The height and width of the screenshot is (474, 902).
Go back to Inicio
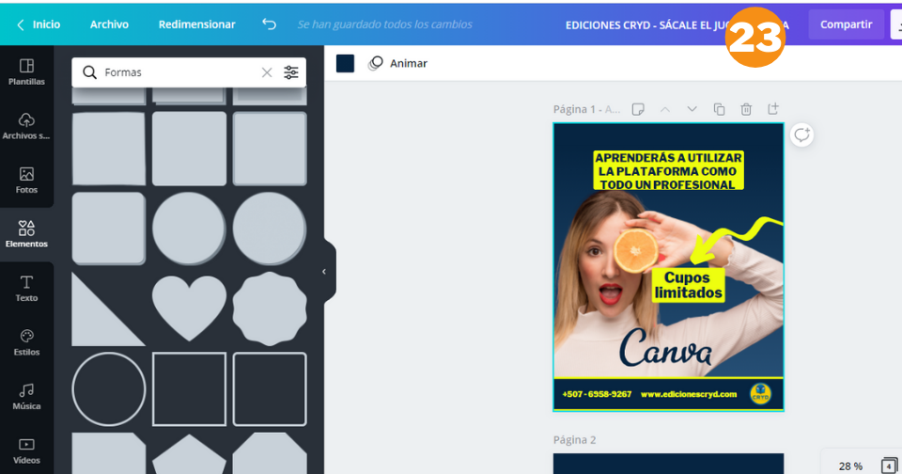[39, 24]
